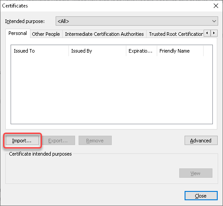The height and width of the screenshot is (206, 223).
Task: Sort by Friendly Name column header
Action: pyautogui.click(x=180, y=51)
